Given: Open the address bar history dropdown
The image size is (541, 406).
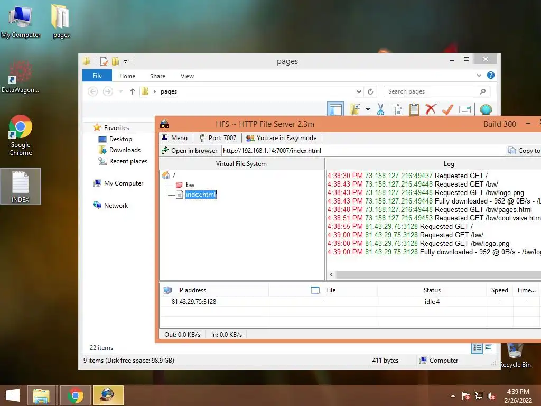Looking at the screenshot, I should [359, 91].
